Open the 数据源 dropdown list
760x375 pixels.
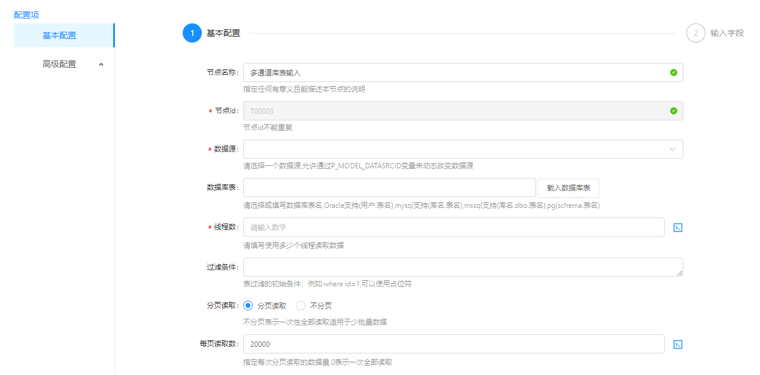(455, 149)
